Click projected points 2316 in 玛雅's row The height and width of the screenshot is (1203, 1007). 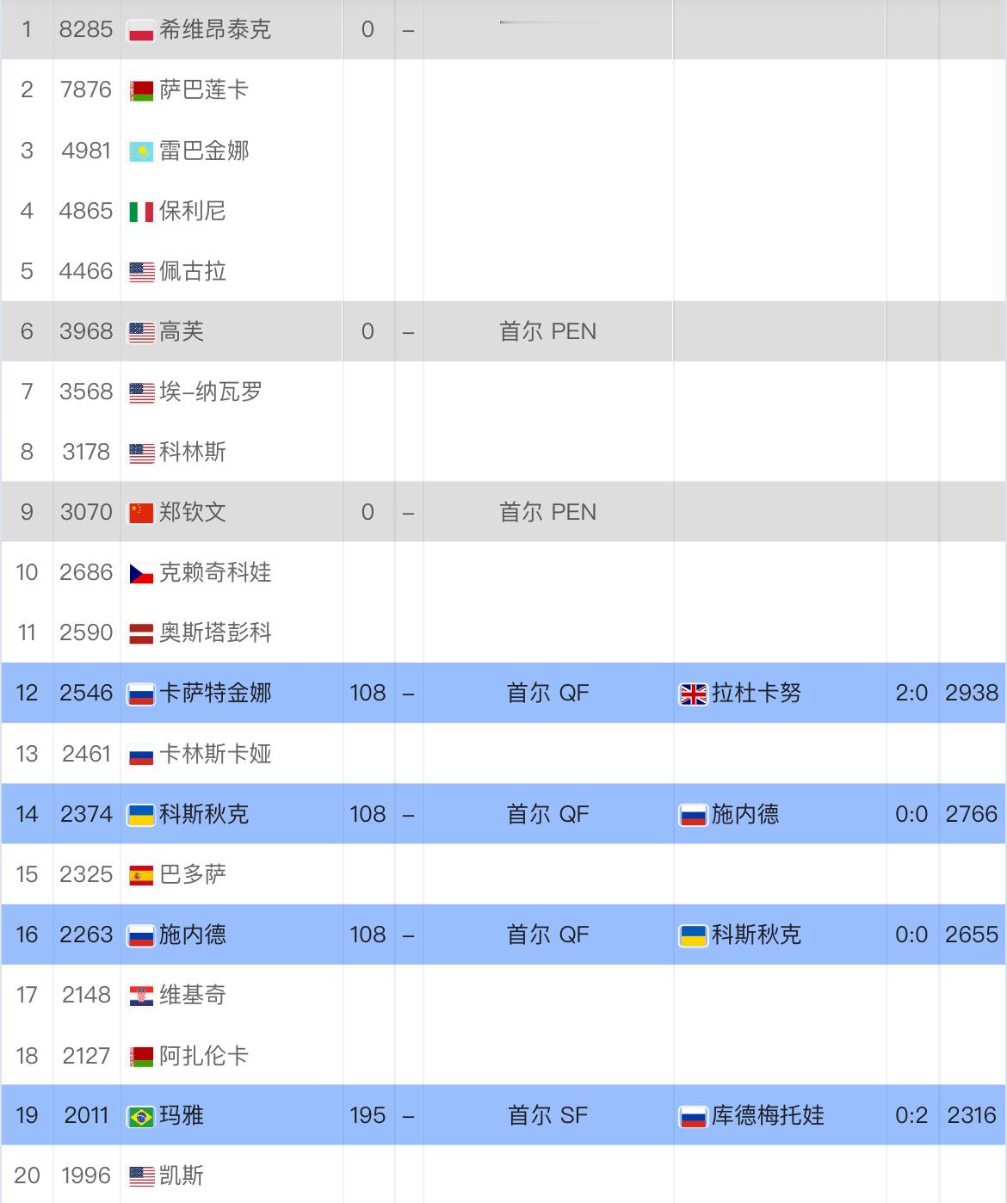click(972, 1115)
